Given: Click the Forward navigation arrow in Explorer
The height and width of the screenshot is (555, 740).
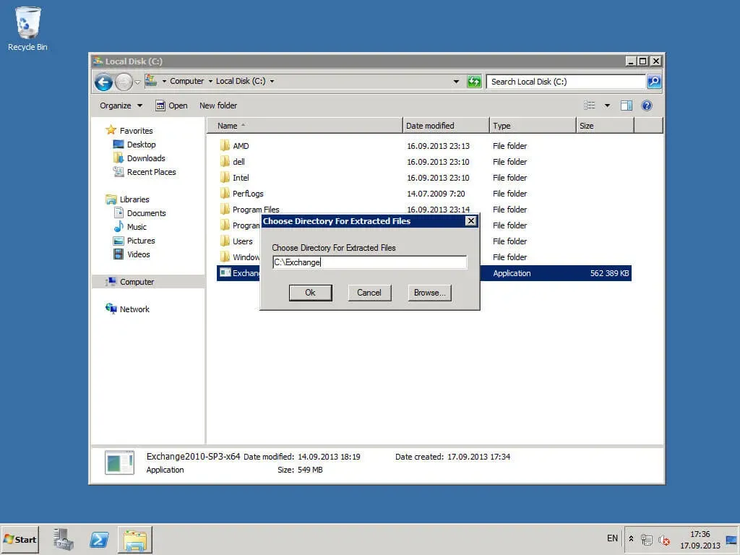Looking at the screenshot, I should click(x=124, y=82).
